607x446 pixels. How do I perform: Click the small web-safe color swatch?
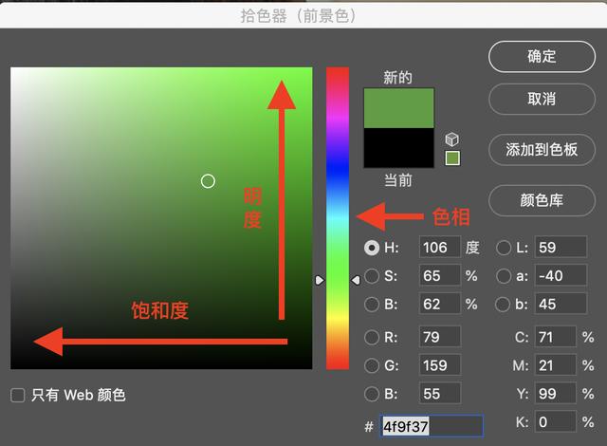(452, 158)
